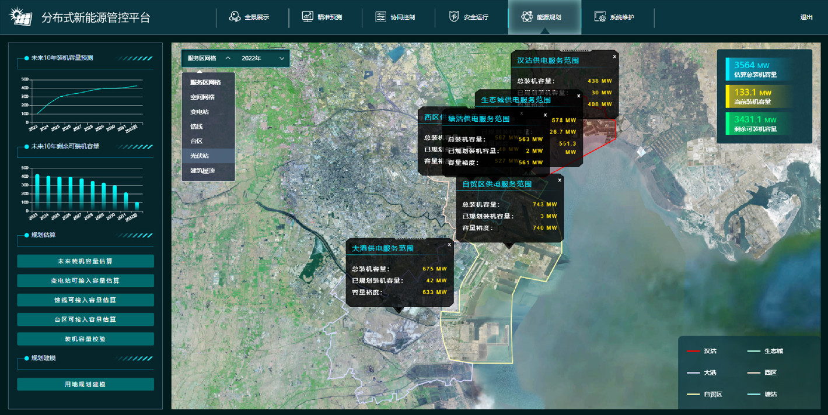Click the 退出 logout link

click(806, 17)
